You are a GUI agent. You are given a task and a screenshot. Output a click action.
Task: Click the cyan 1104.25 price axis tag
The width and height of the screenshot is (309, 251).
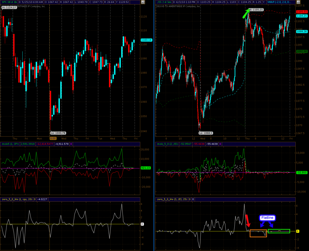302,16
